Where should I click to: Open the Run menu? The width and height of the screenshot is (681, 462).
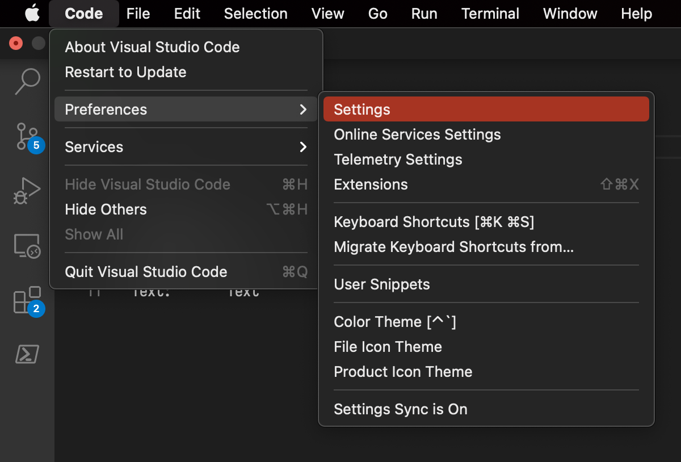pos(424,13)
